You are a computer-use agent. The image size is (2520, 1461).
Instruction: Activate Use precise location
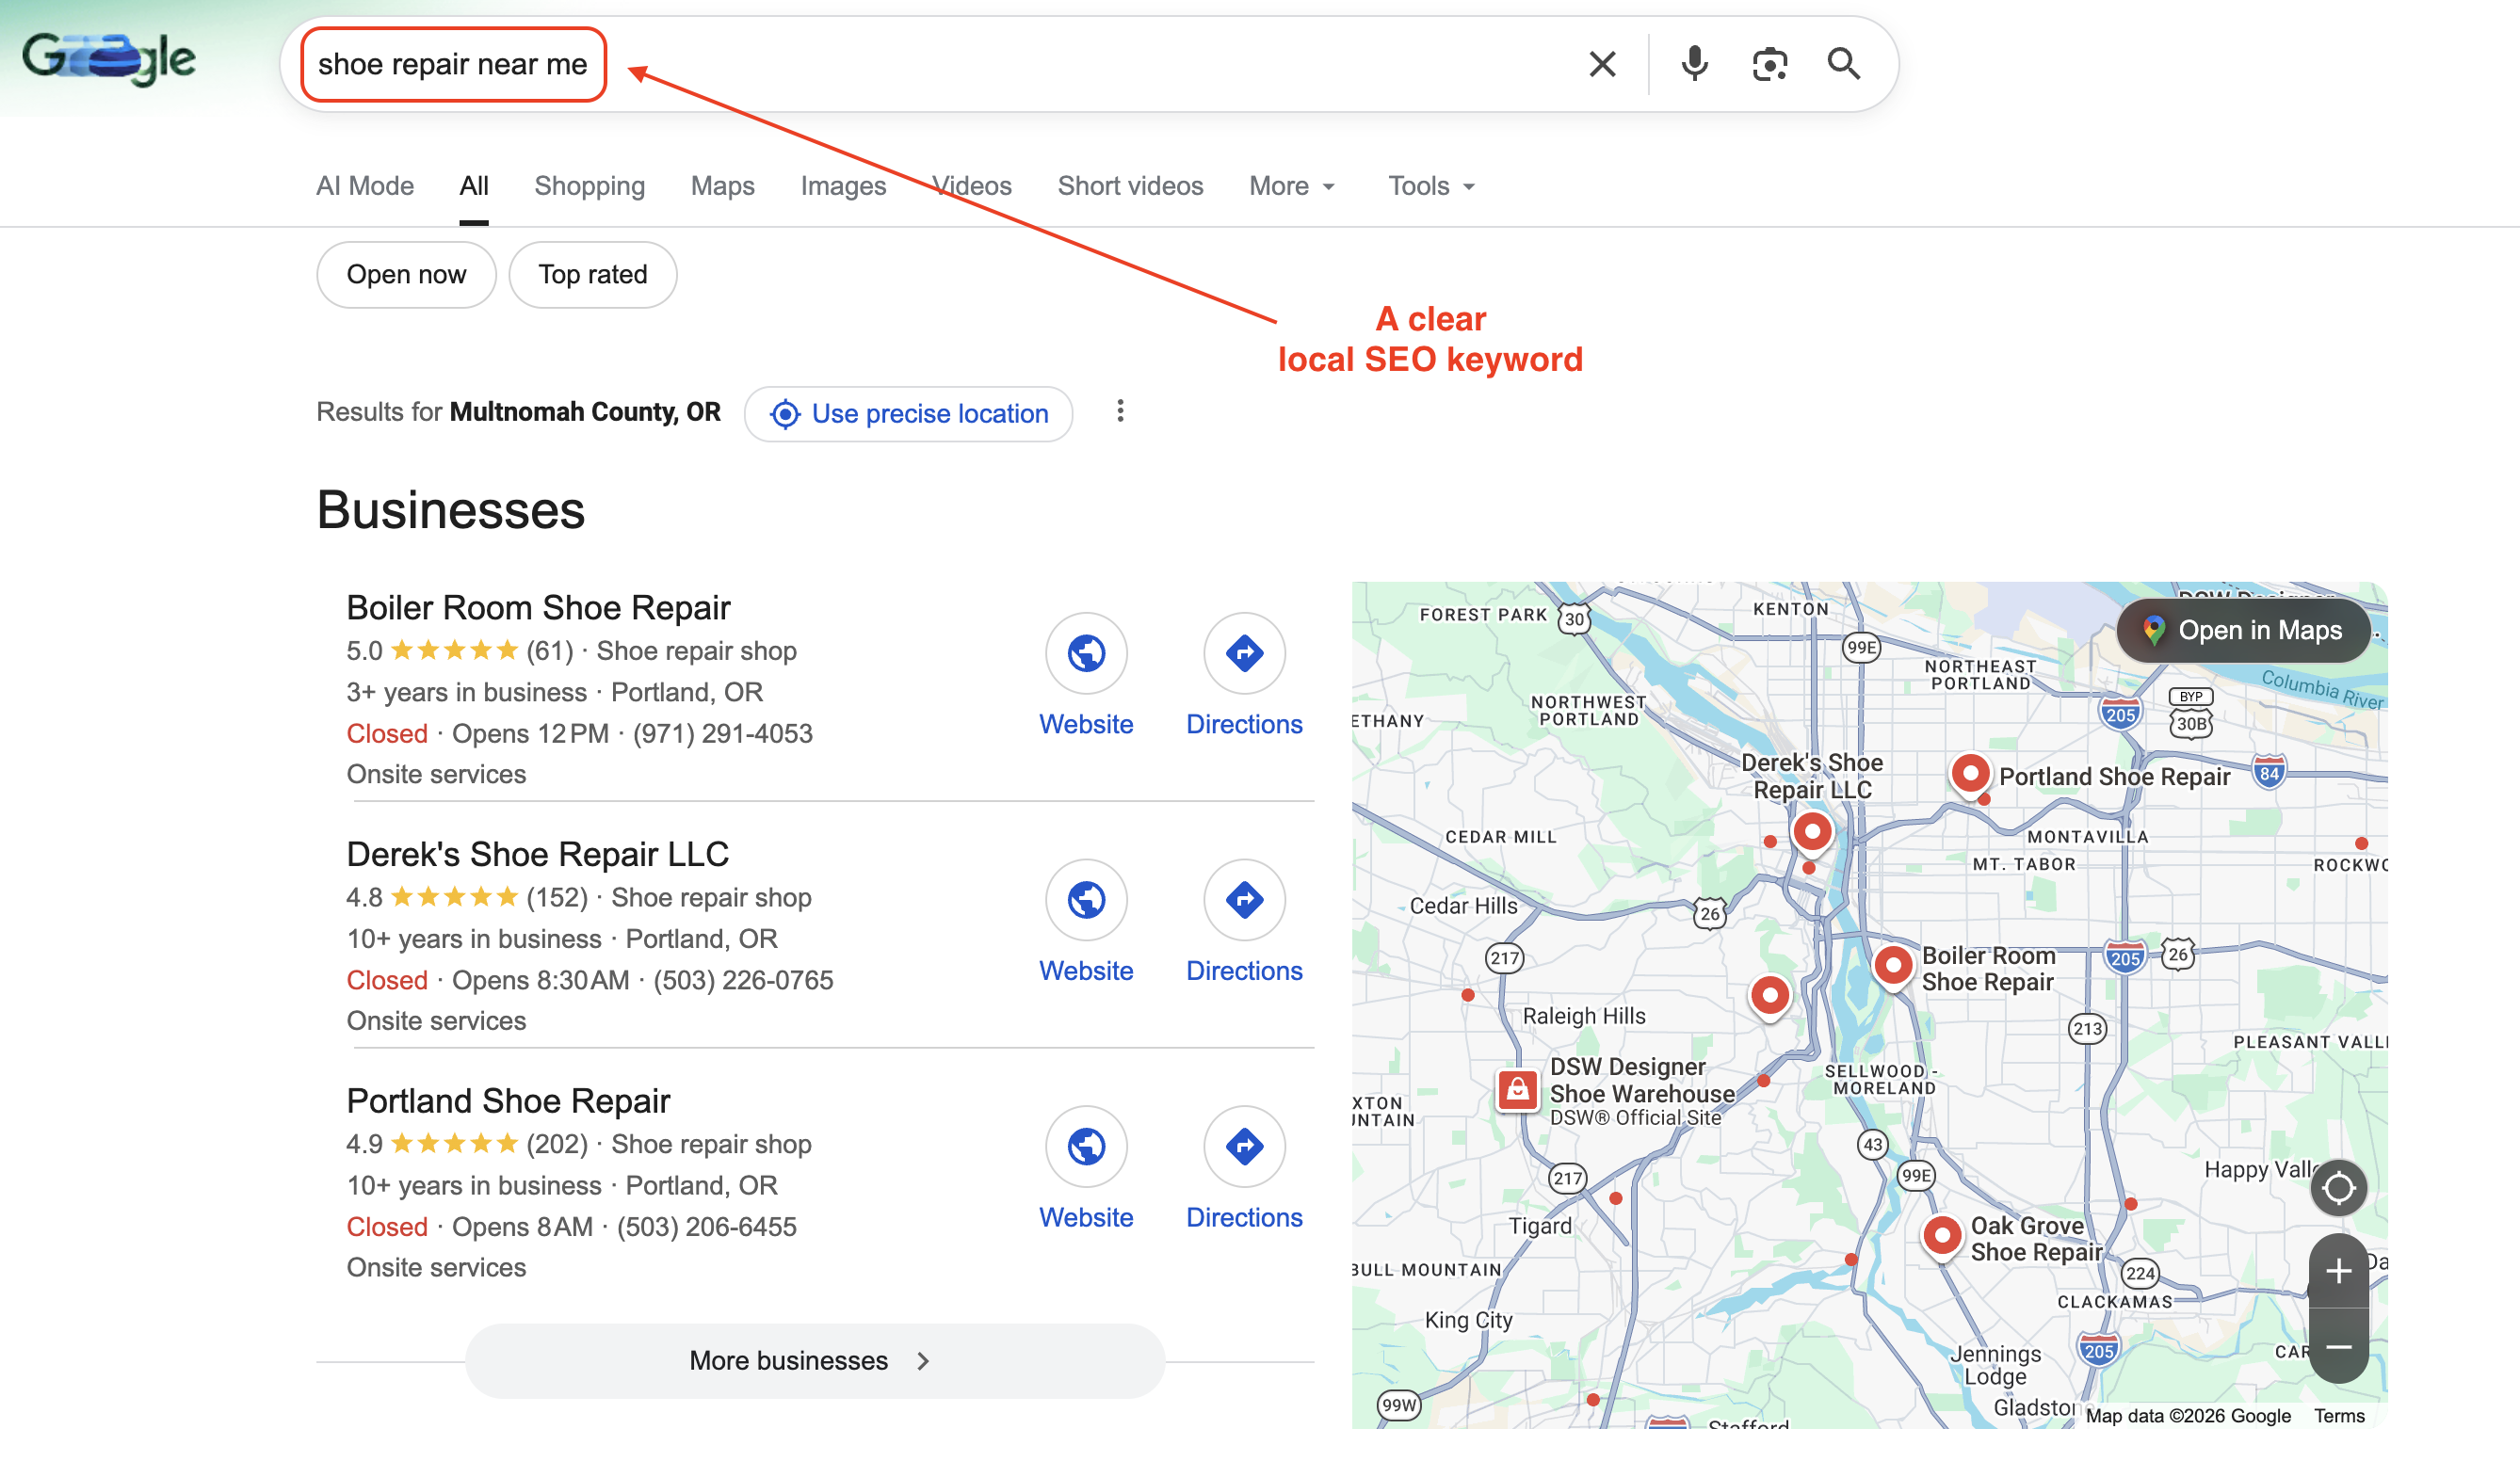[908, 412]
